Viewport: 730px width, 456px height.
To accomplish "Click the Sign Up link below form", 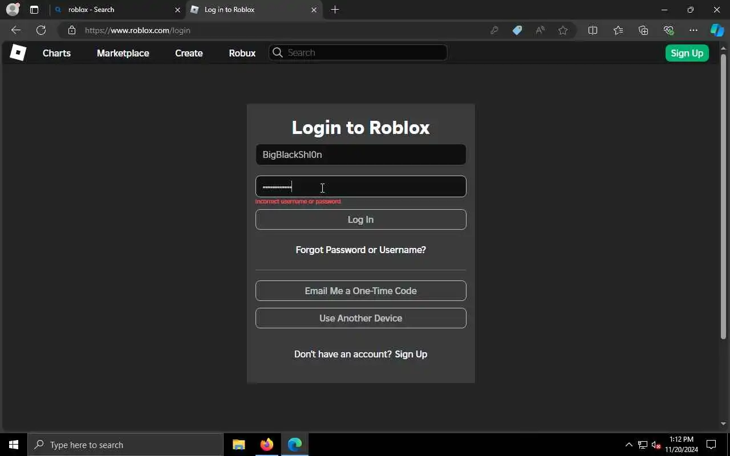I will coord(411,354).
